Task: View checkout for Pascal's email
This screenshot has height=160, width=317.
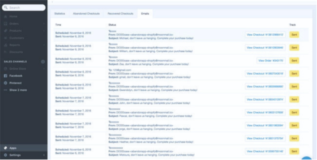Action: click(265, 112)
